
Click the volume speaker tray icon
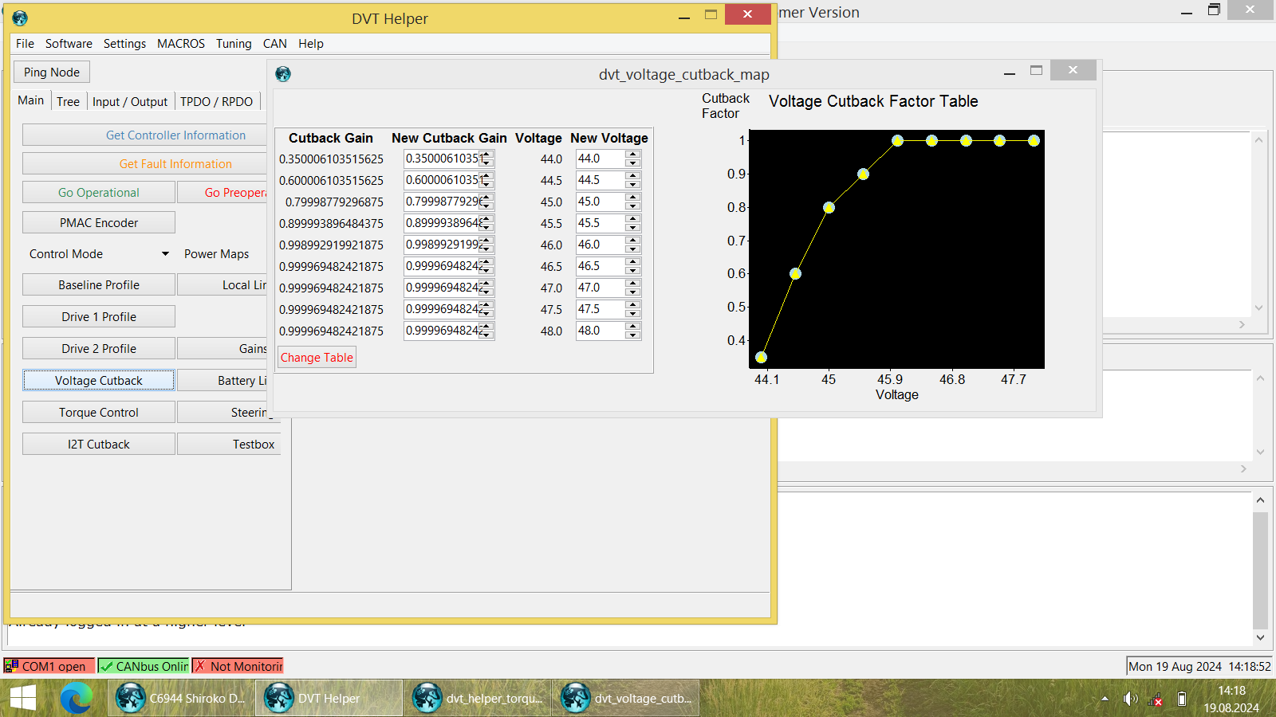(x=1130, y=699)
